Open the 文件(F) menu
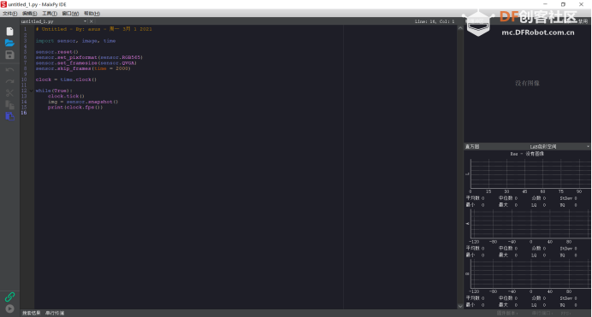The width and height of the screenshot is (592, 317). (9, 14)
